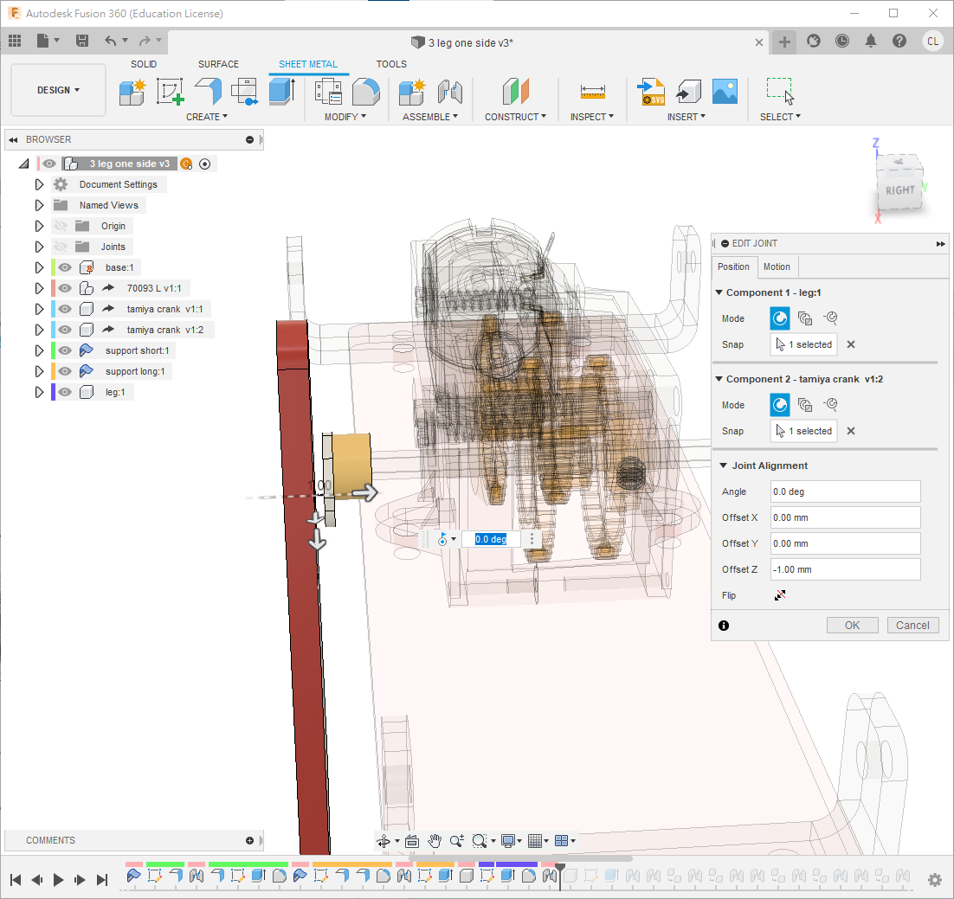
Task: Open the Motion tab in Edit Joint
Action: coord(777,266)
